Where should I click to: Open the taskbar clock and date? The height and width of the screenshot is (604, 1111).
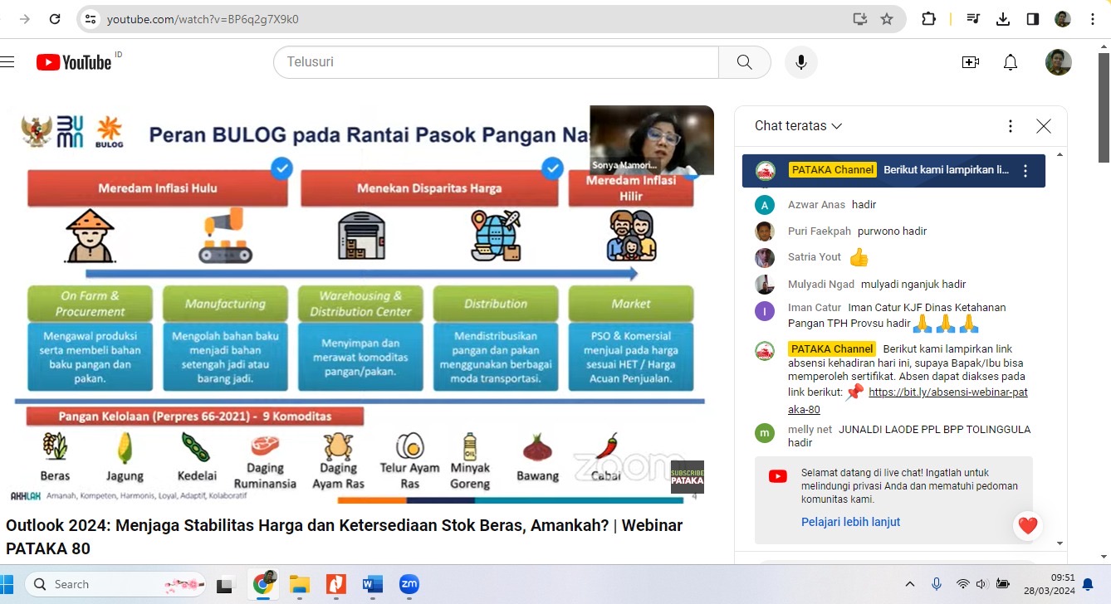[x=1051, y=584]
